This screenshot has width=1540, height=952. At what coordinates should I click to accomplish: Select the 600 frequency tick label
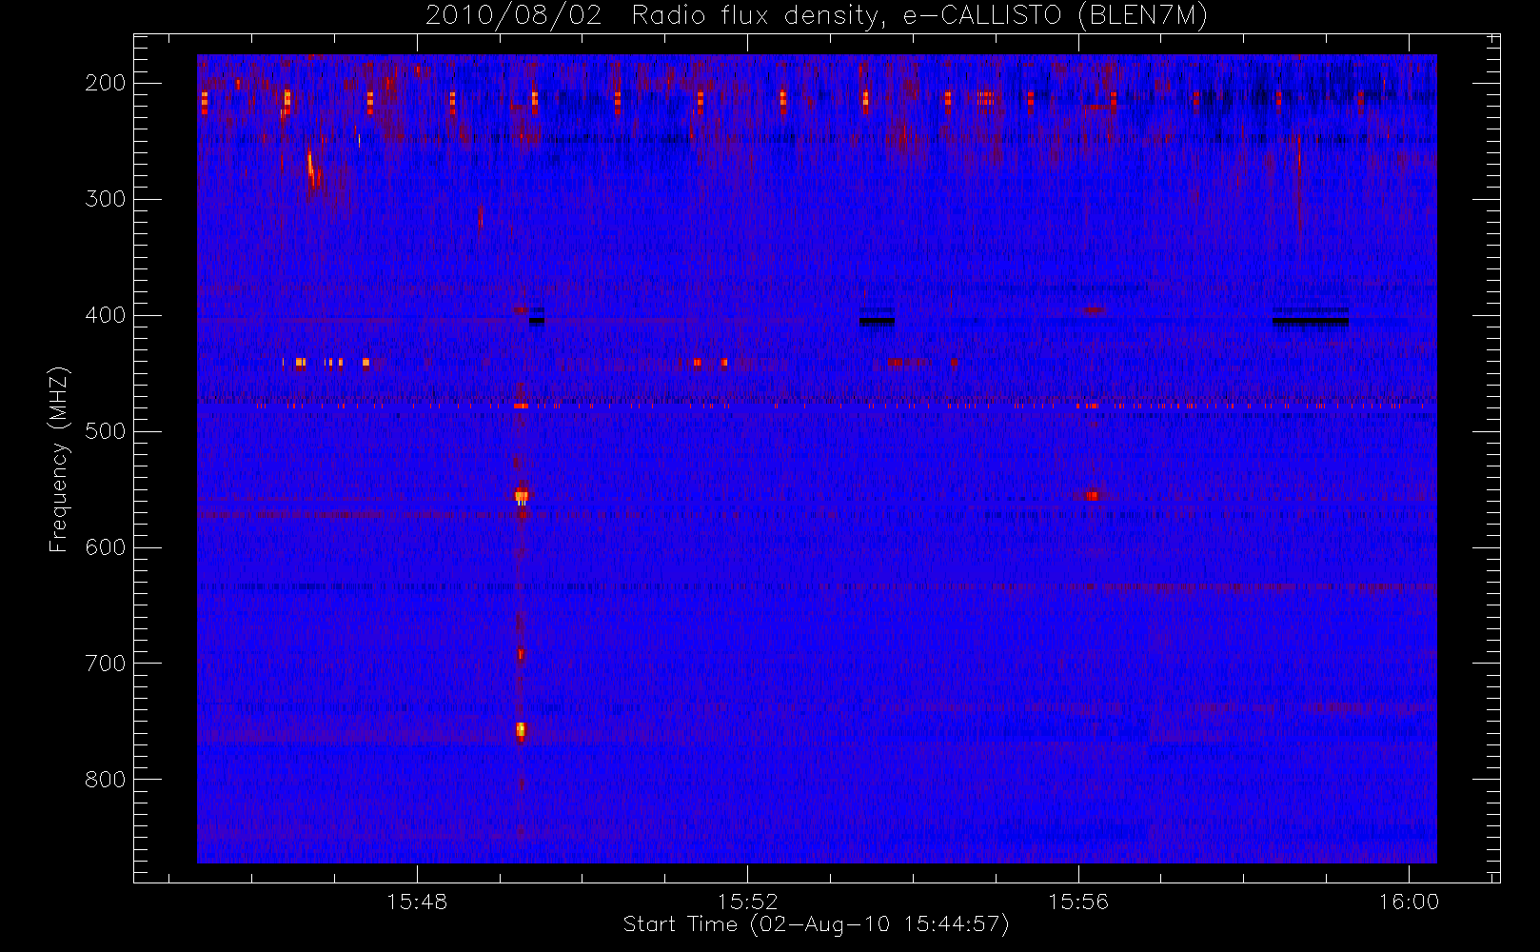[x=106, y=547]
